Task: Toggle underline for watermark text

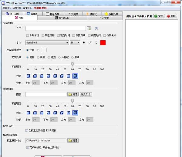Action: (x=96, y=43)
